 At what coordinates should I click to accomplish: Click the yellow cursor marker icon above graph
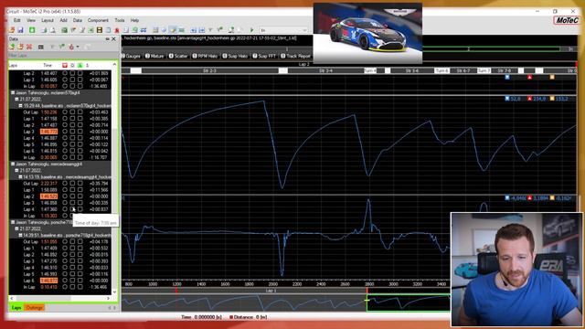552,77
